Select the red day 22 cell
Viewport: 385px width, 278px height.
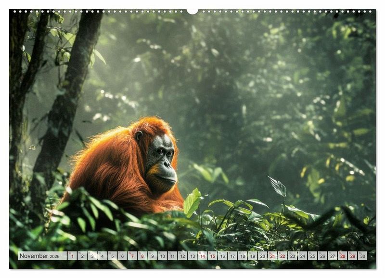pos(282,256)
